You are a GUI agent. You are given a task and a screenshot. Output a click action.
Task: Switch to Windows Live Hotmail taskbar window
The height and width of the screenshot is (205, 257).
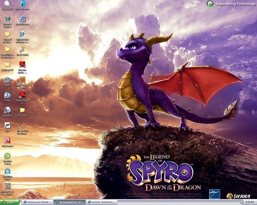pos(38,202)
